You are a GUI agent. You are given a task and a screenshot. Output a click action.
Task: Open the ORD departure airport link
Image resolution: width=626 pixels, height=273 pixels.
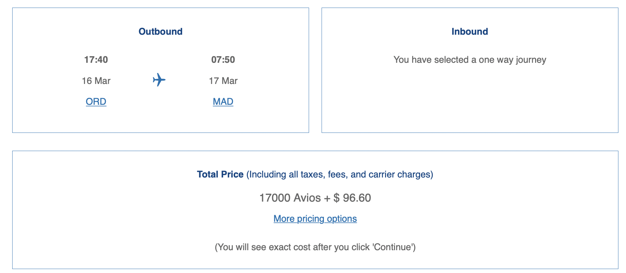point(96,101)
